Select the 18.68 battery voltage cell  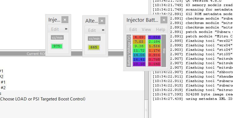[x=139, y=64]
